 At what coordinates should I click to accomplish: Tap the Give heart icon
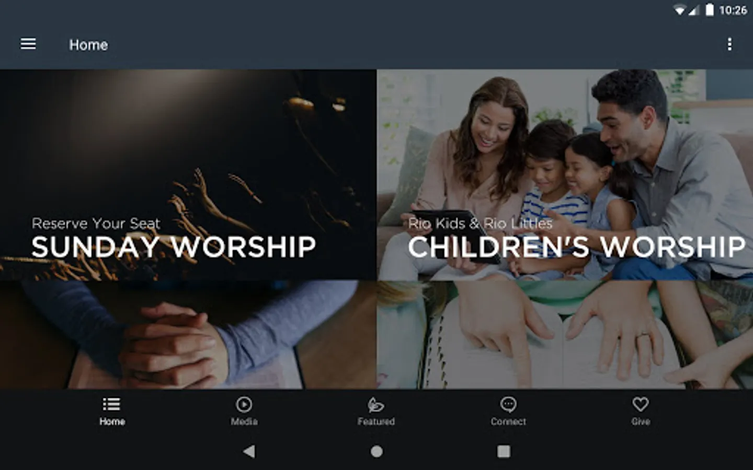pyautogui.click(x=641, y=404)
